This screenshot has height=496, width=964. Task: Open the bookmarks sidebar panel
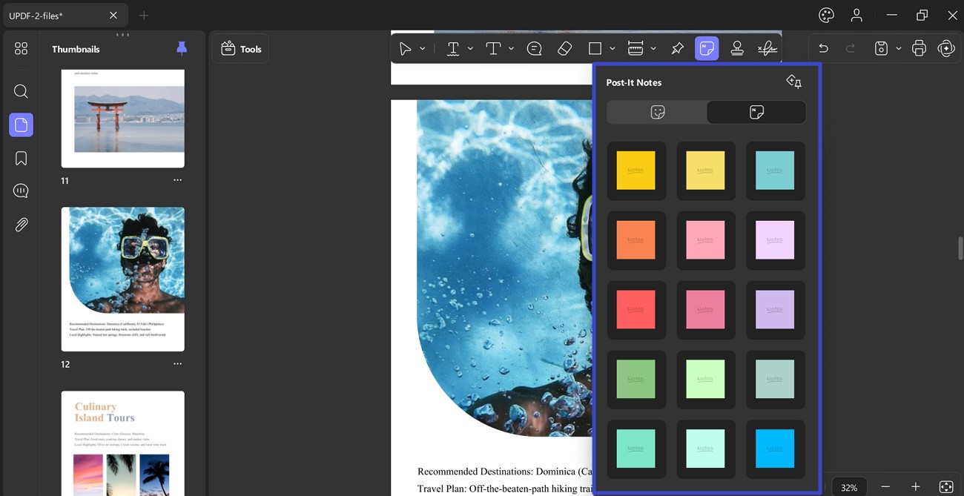pyautogui.click(x=21, y=158)
